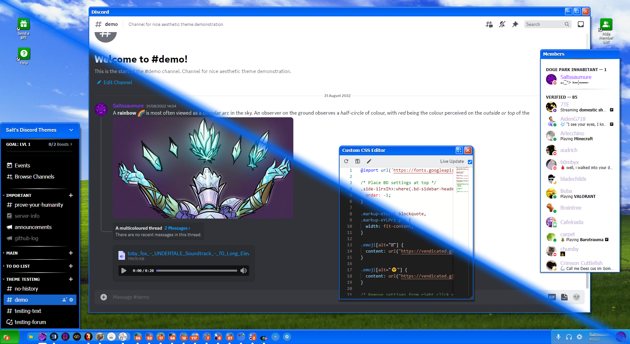This screenshot has height=344, width=630.
Task: Expand the MAIN channel category
Action: [12, 253]
